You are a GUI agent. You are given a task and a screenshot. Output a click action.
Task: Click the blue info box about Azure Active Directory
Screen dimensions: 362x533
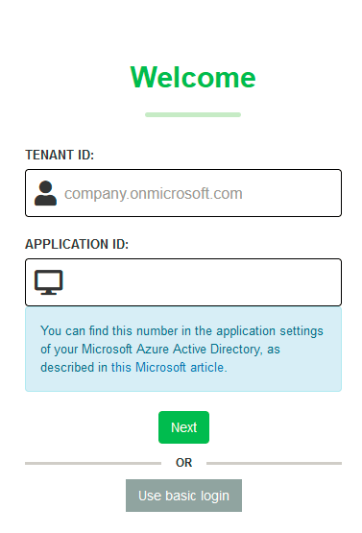pos(183,350)
